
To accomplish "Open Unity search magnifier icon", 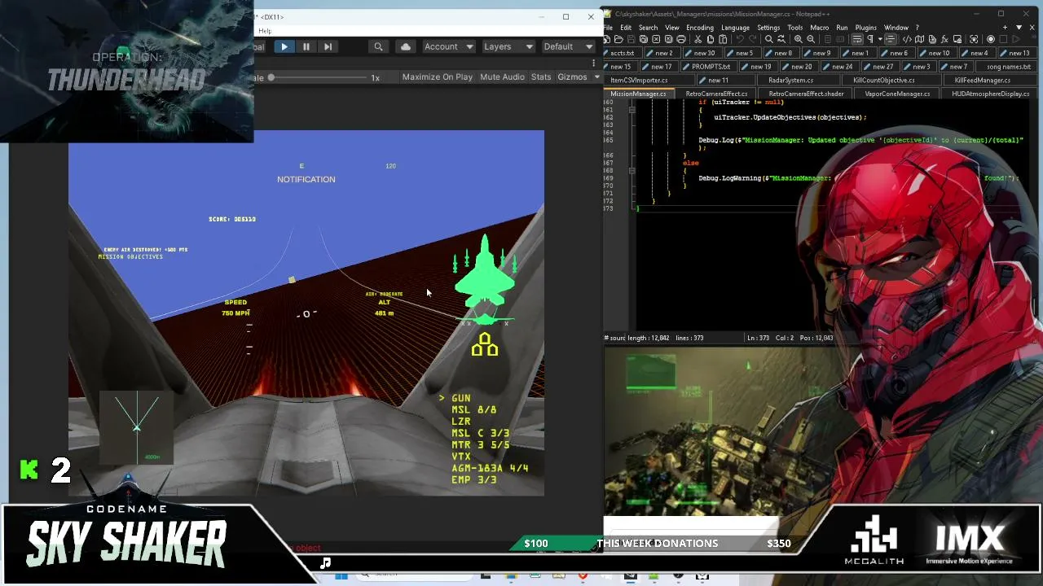I will coord(378,46).
